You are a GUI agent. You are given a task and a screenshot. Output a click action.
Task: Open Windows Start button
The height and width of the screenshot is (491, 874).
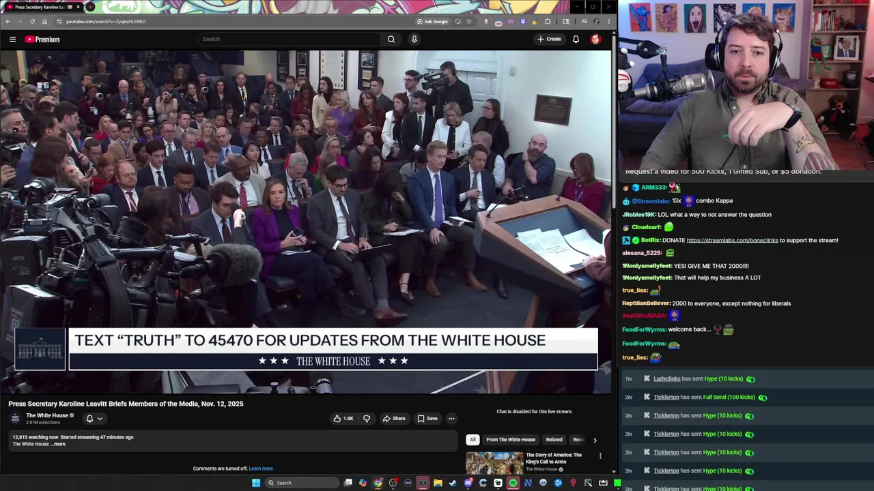(x=256, y=483)
